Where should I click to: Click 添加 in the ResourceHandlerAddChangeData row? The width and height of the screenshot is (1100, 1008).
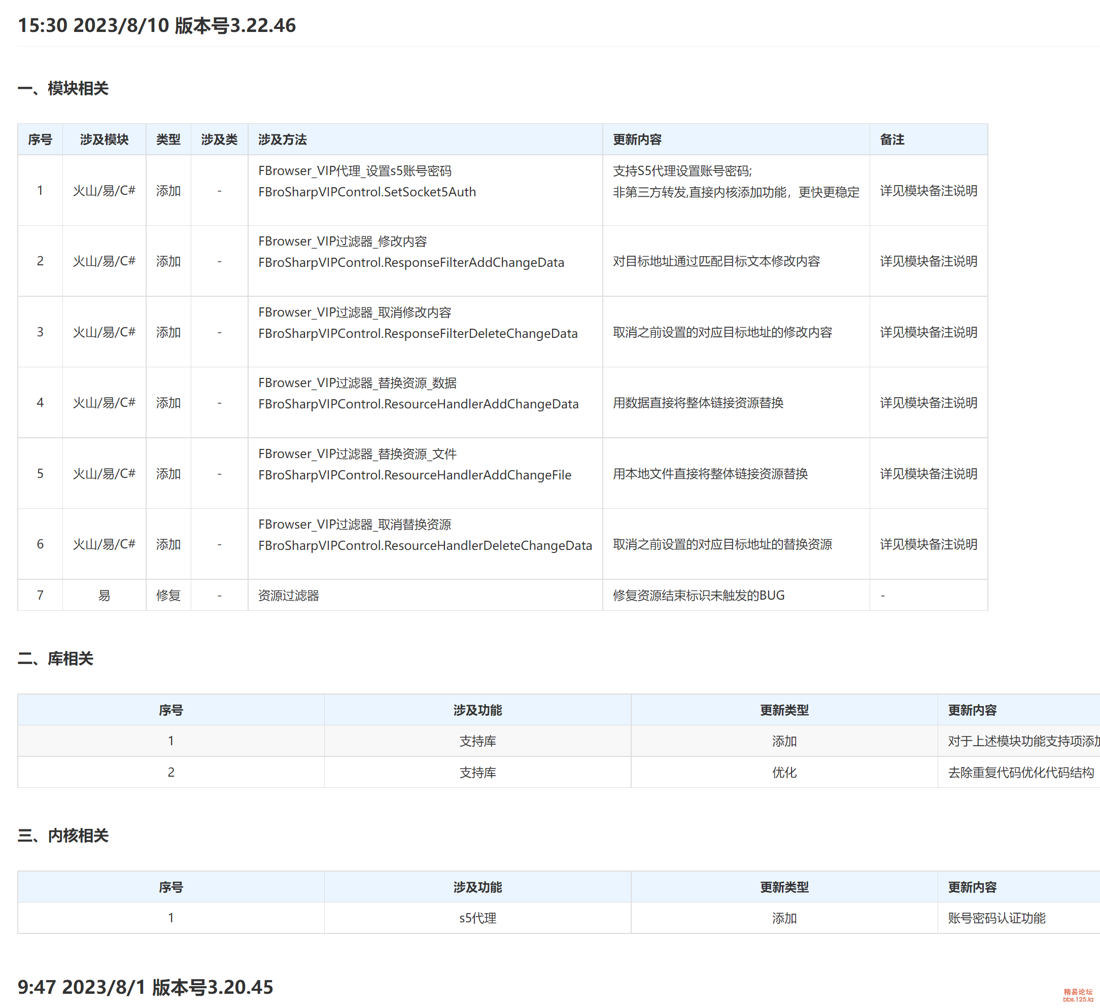168,403
